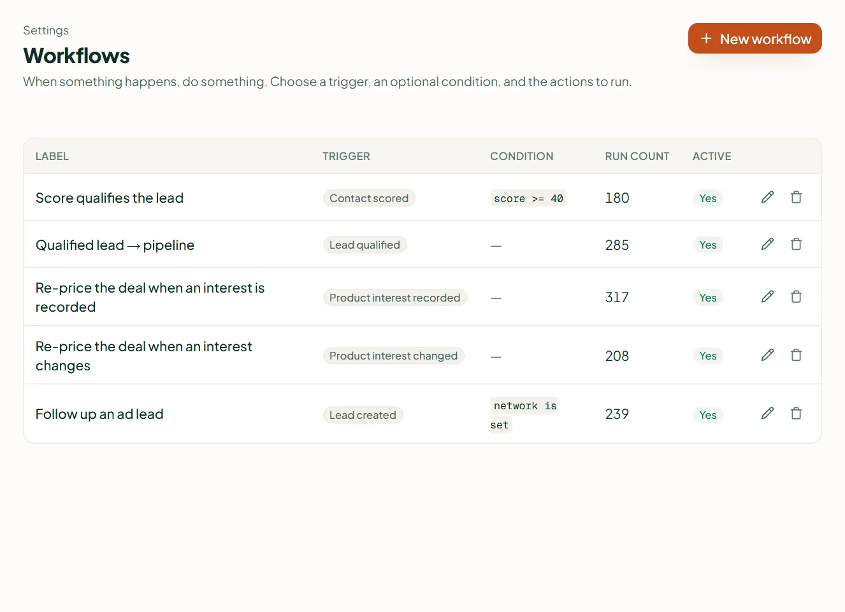The image size is (845, 612).
Task: Click run count 317
Action: [x=617, y=297]
